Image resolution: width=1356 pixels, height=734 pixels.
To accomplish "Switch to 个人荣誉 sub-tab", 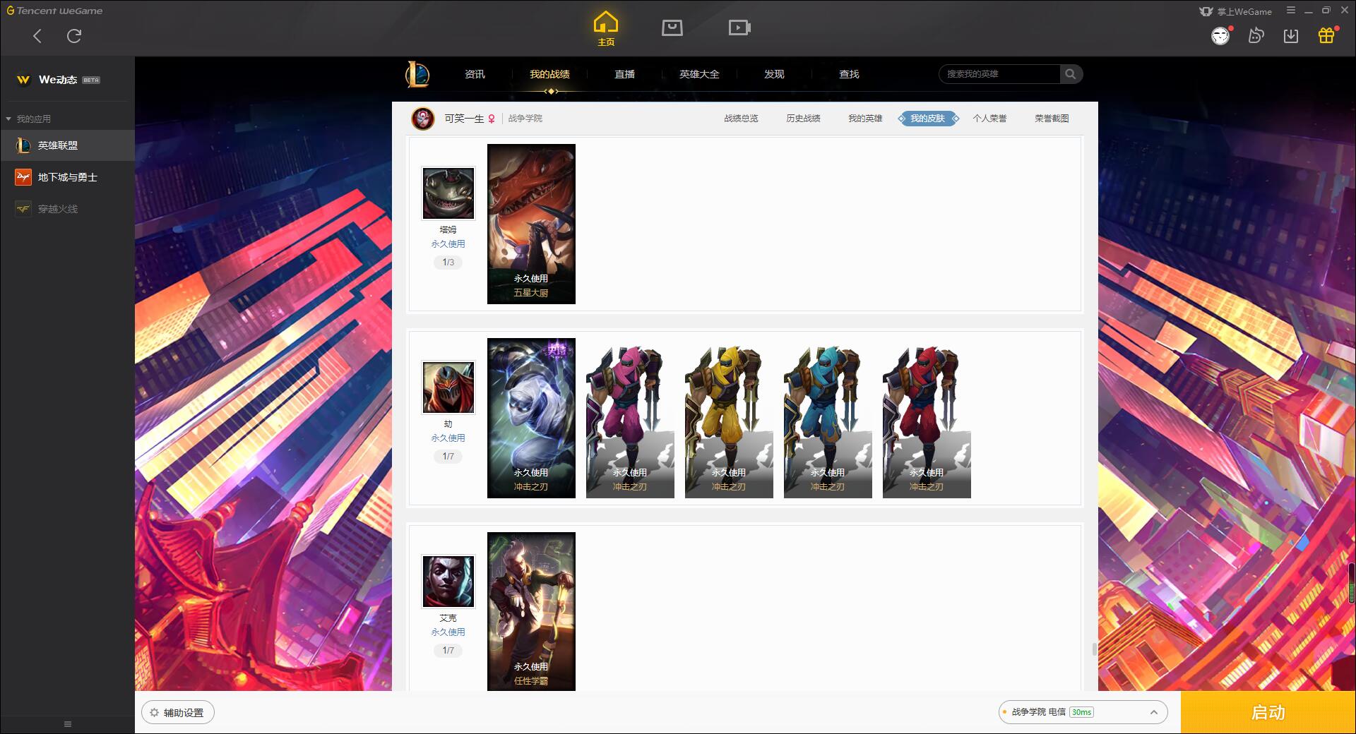I will click(989, 119).
